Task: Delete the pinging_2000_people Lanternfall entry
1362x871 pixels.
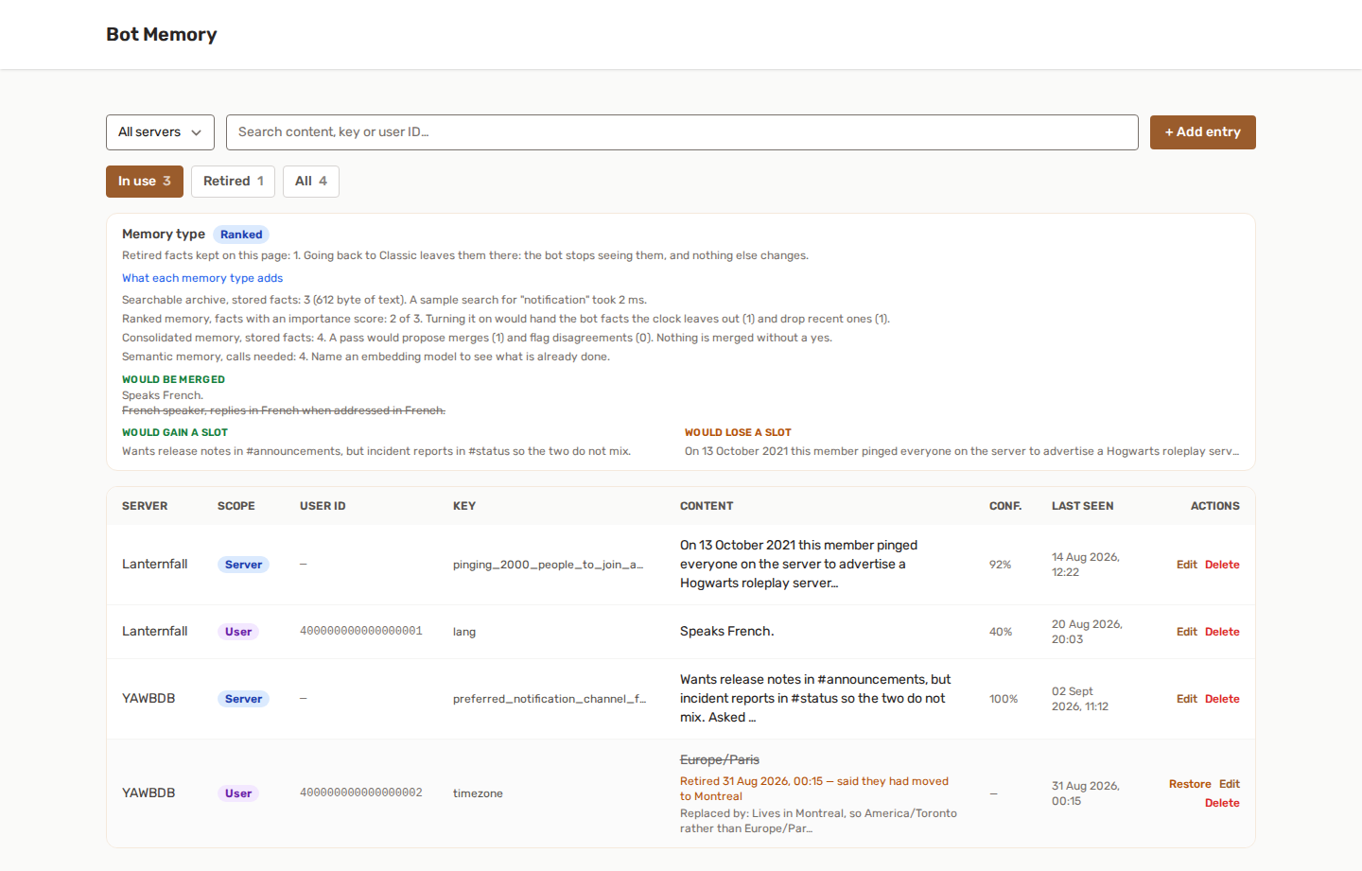Action: coord(1222,565)
